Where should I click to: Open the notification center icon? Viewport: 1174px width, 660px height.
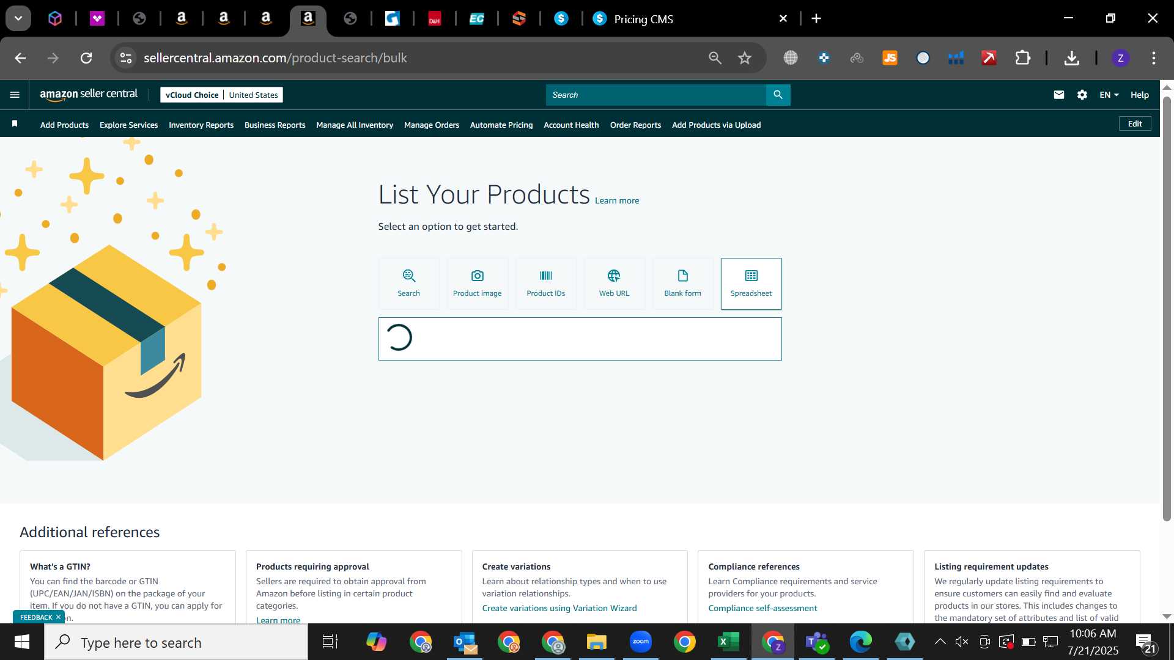[x=1145, y=643]
